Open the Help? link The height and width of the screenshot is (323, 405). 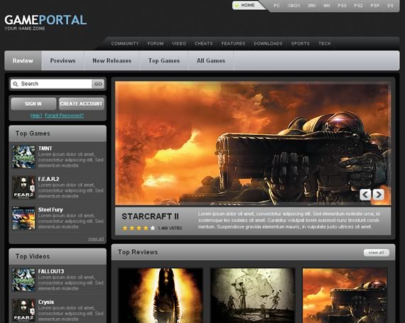(36, 115)
